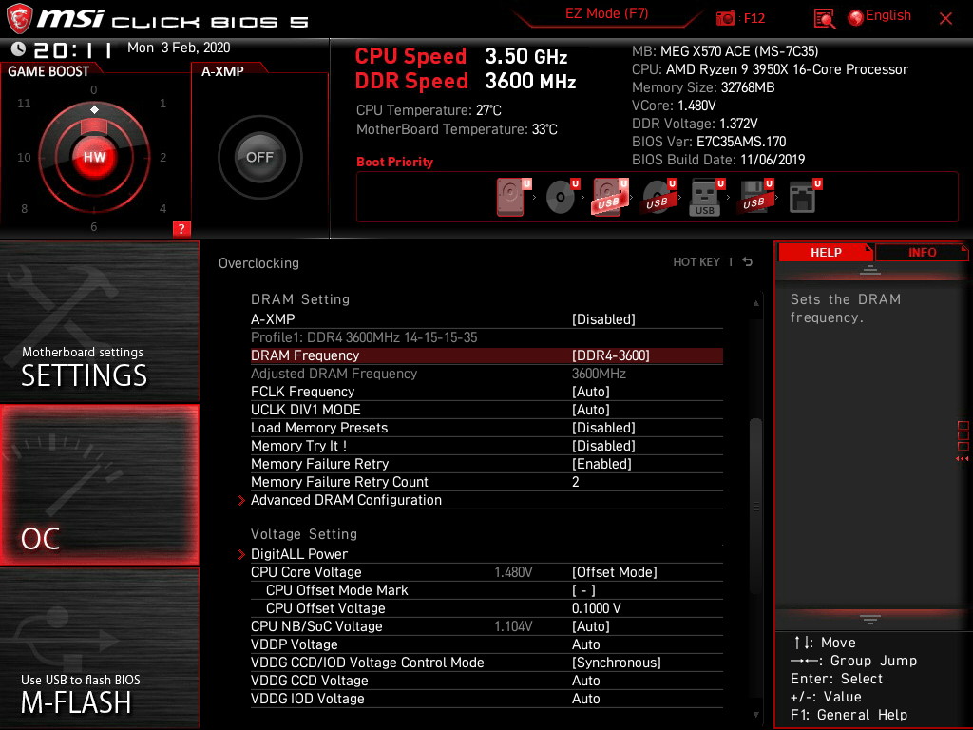Switch to the HELP tab

click(x=826, y=252)
